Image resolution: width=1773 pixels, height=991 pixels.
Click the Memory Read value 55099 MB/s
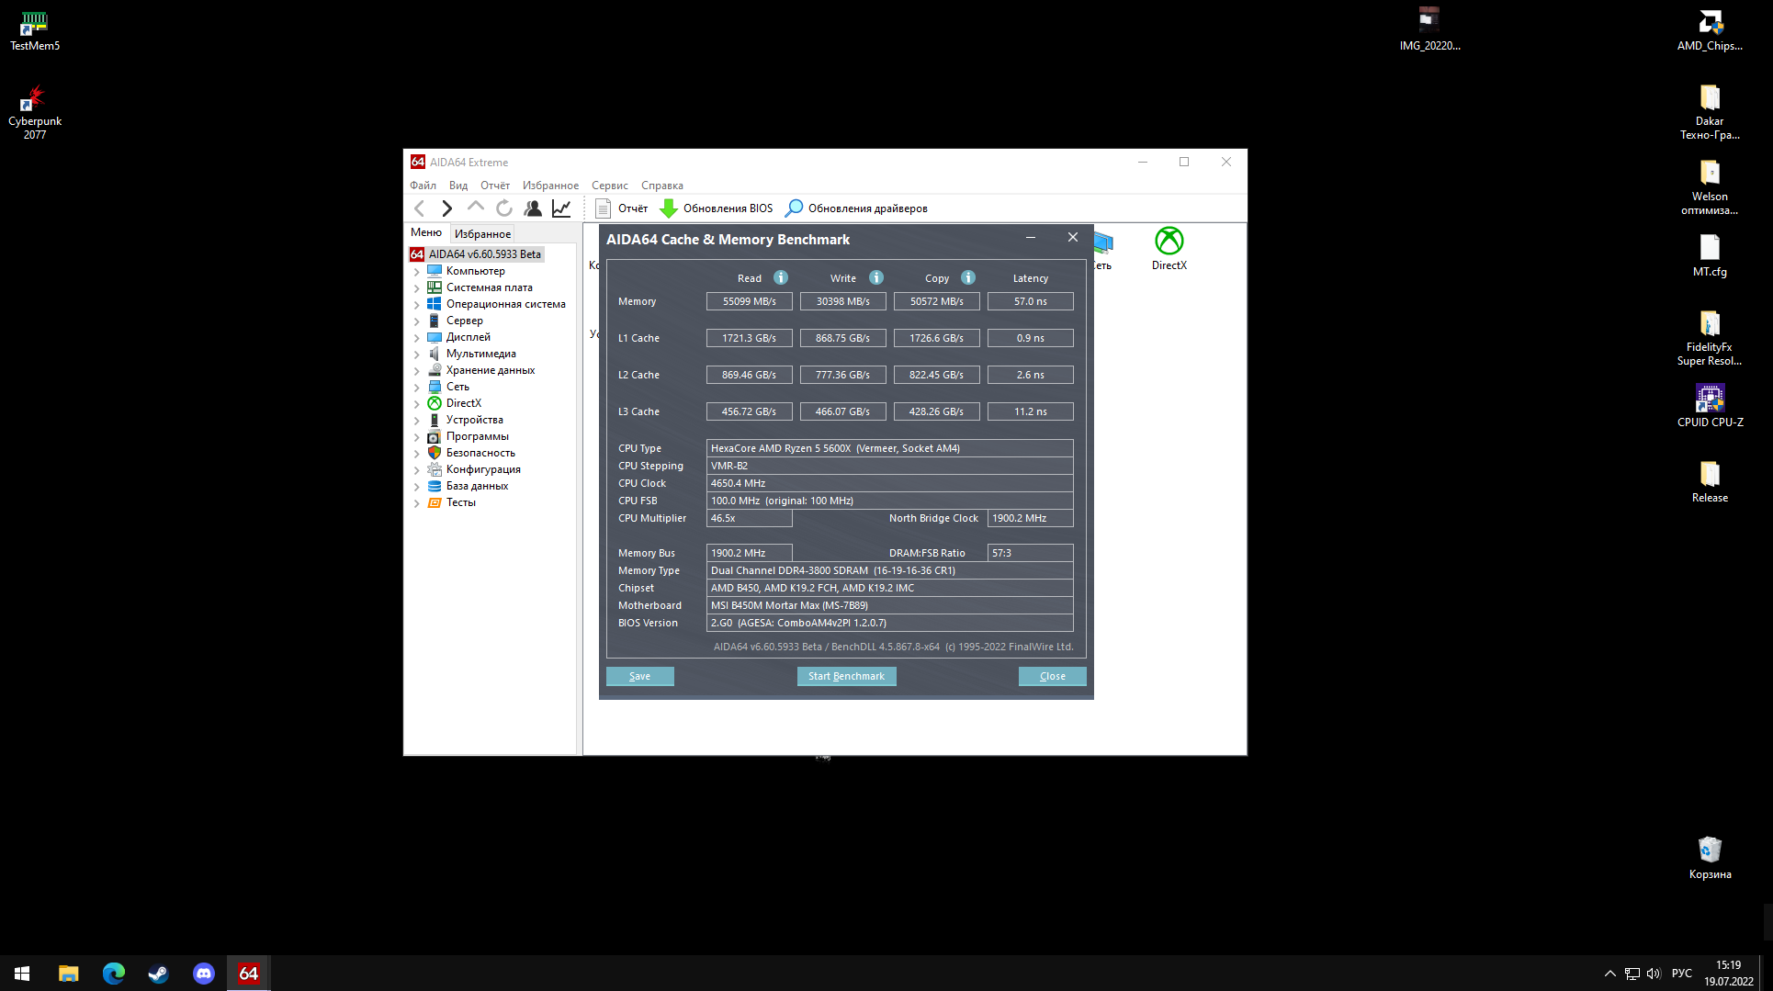click(749, 301)
